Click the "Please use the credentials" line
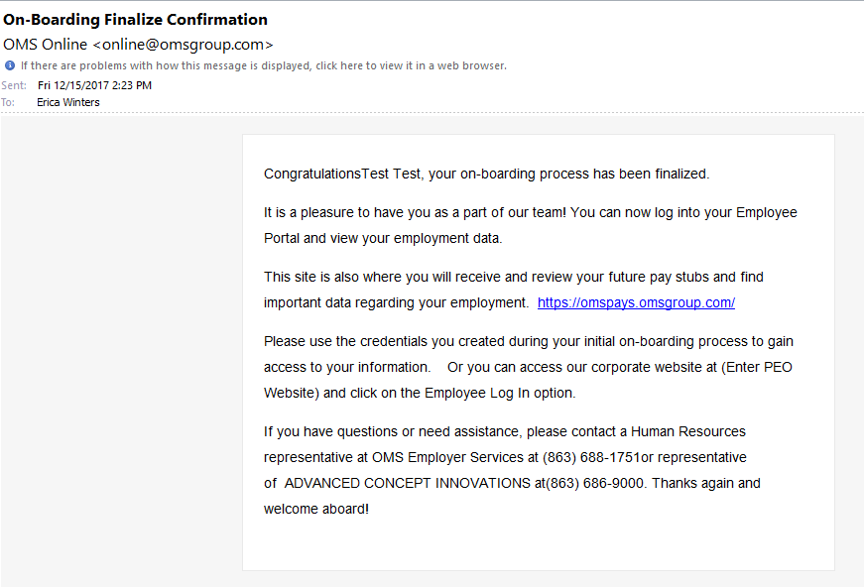 click(x=529, y=341)
